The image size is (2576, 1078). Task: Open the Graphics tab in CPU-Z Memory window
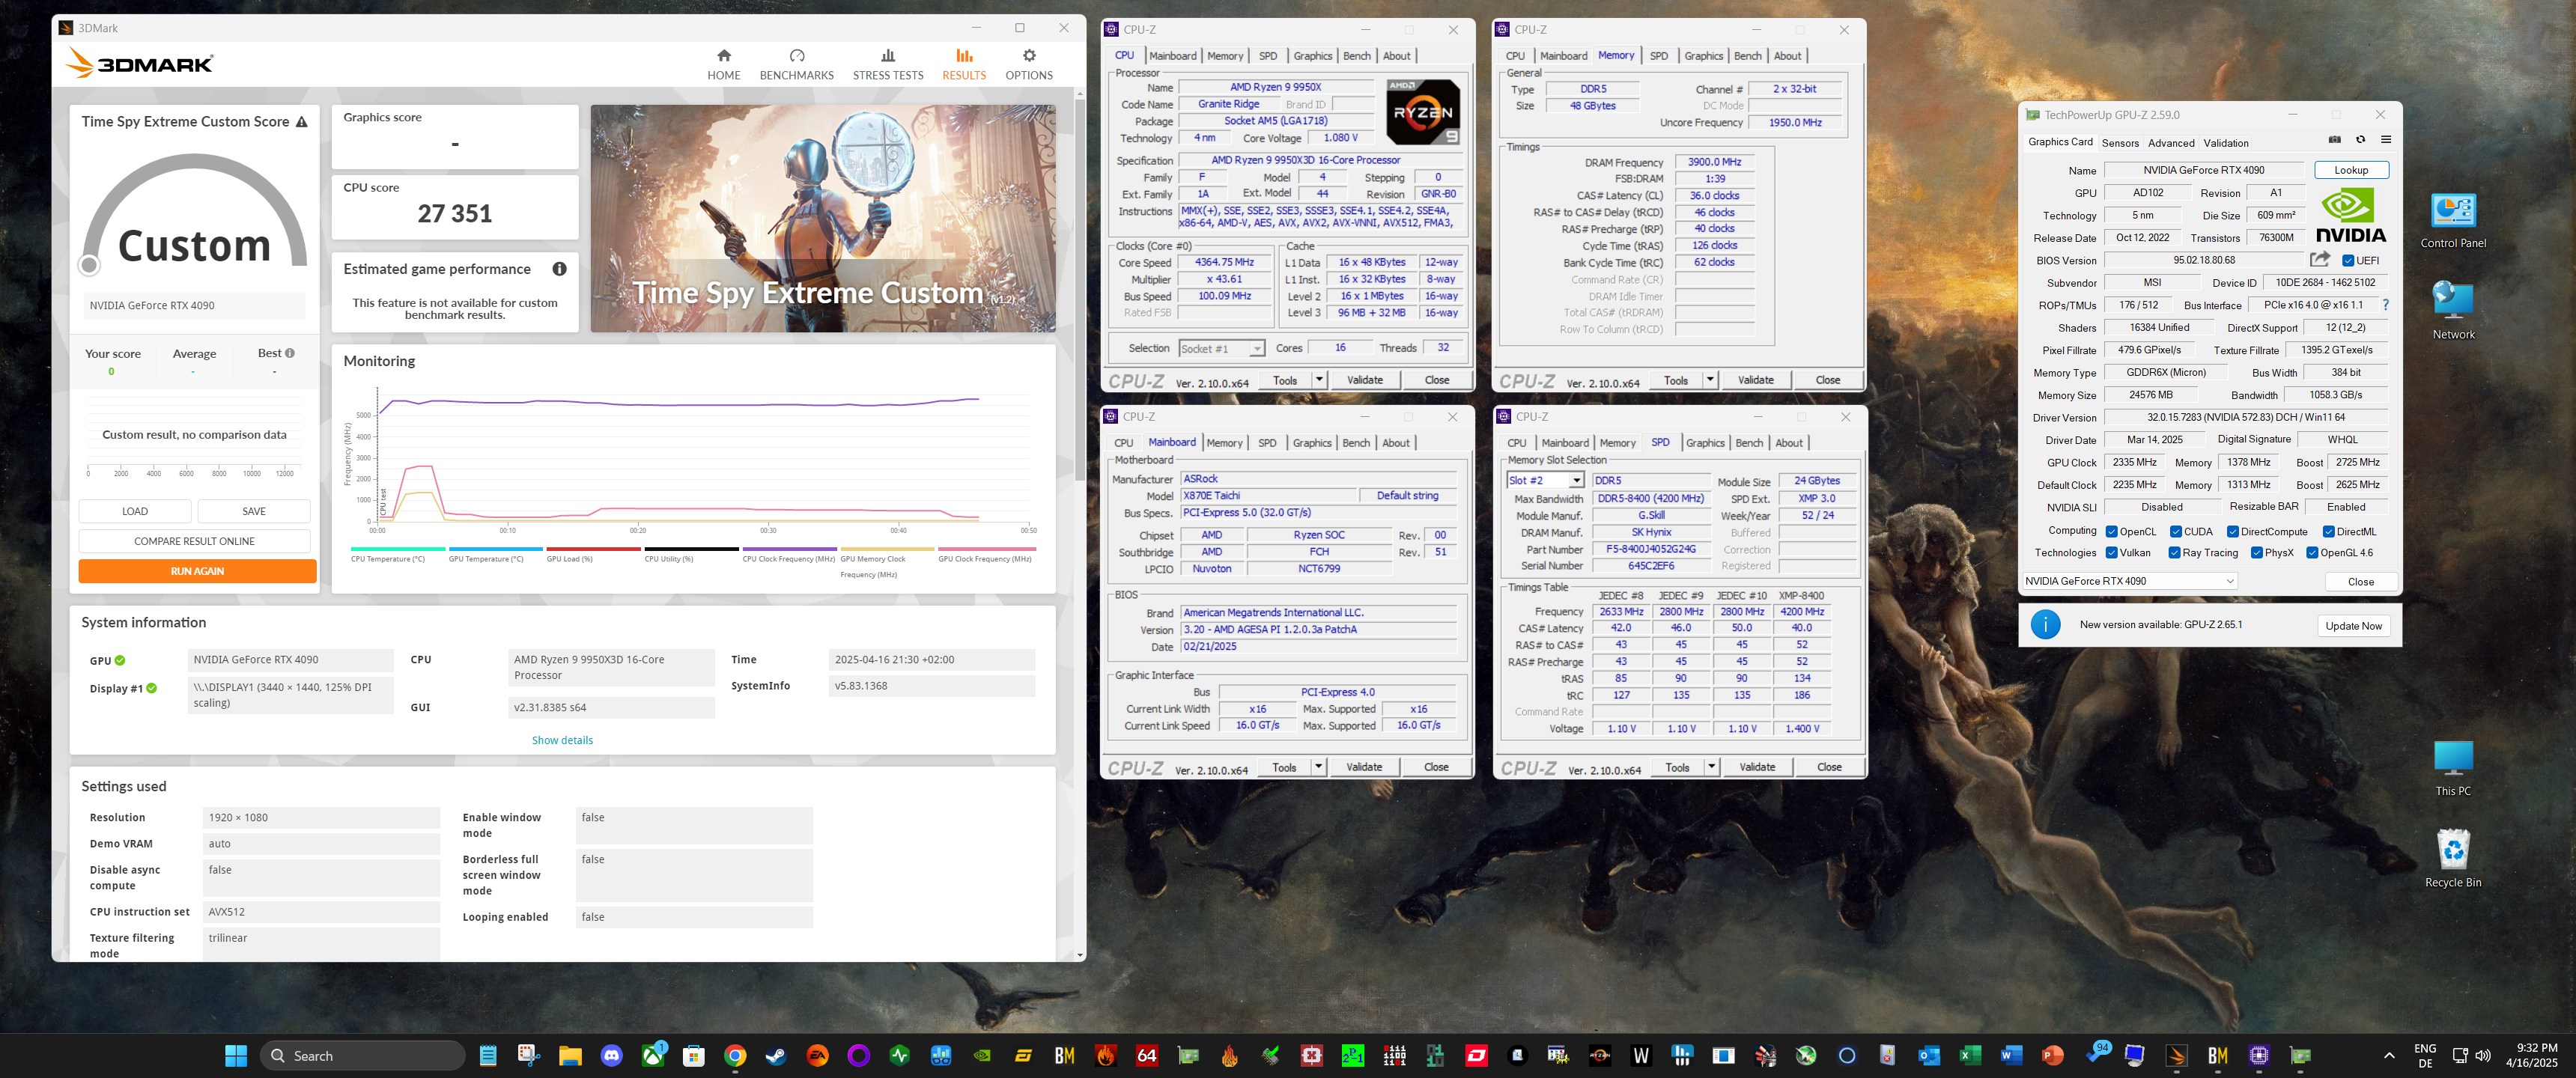point(1703,56)
